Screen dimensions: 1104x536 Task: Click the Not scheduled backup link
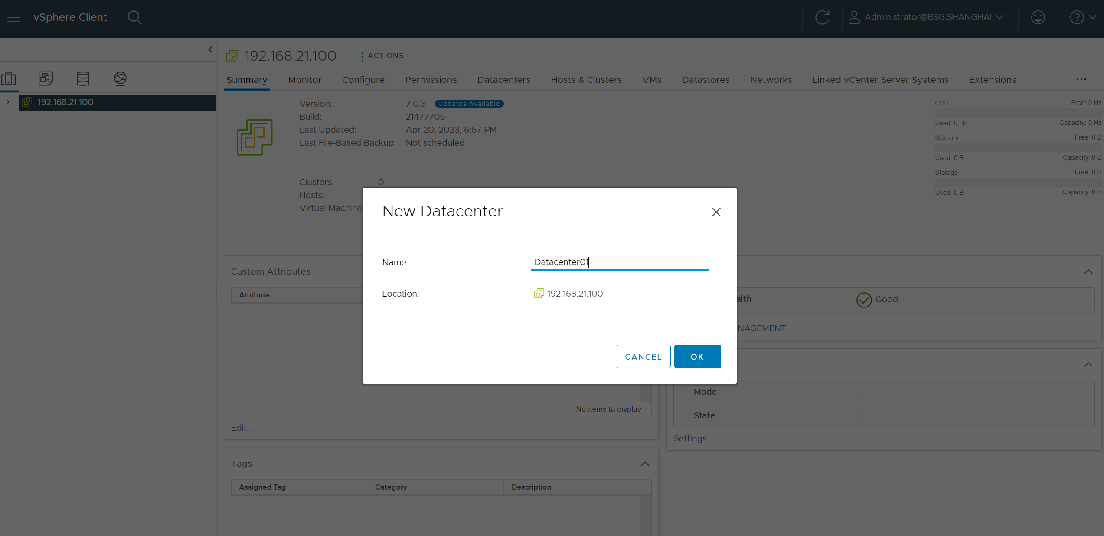[x=435, y=143]
